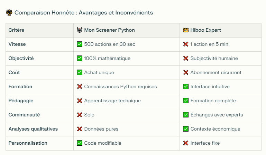The image size is (266, 155).
Task: Click red cross next to 1 action en 5 min
Action: (x=186, y=44)
